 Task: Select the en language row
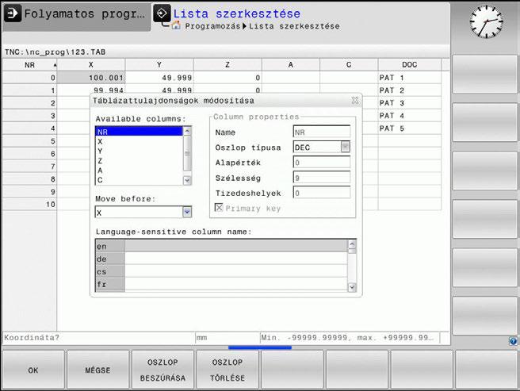221,247
